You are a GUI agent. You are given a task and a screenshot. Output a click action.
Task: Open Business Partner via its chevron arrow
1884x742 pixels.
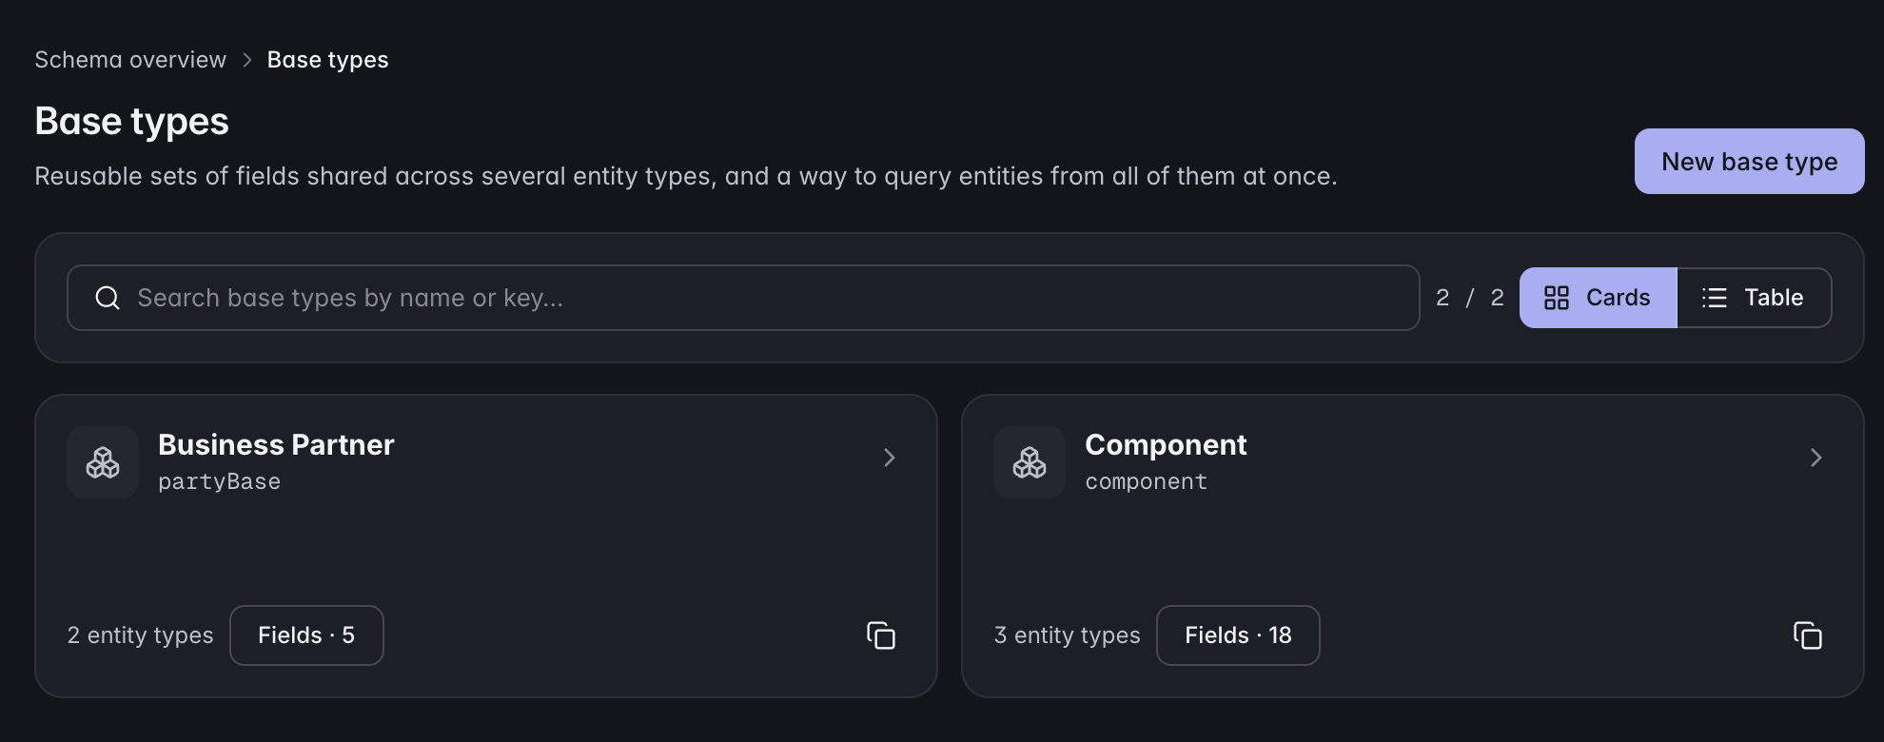(x=890, y=458)
